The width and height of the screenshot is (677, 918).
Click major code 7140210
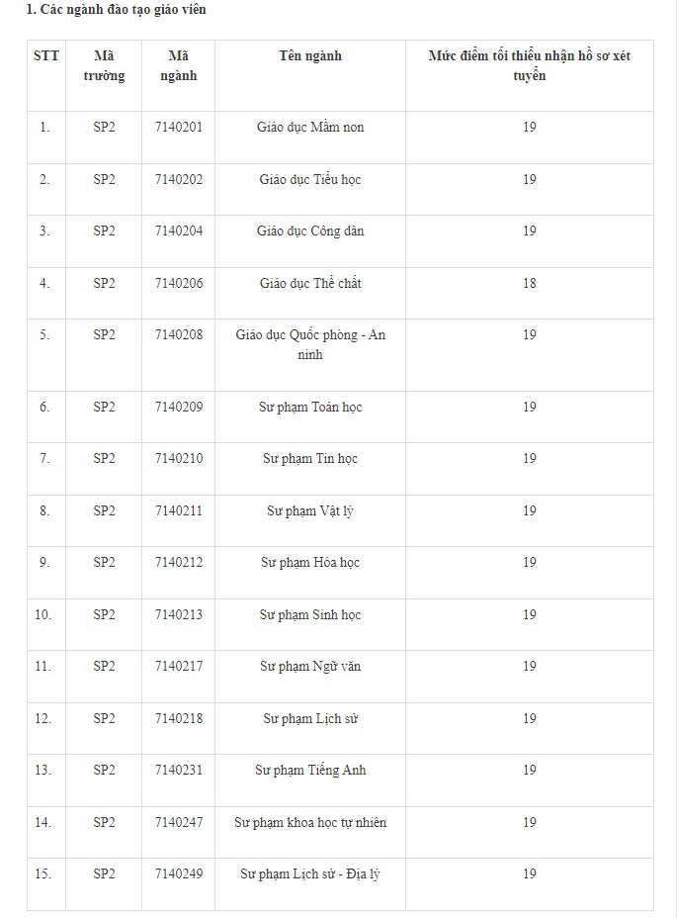coord(178,459)
